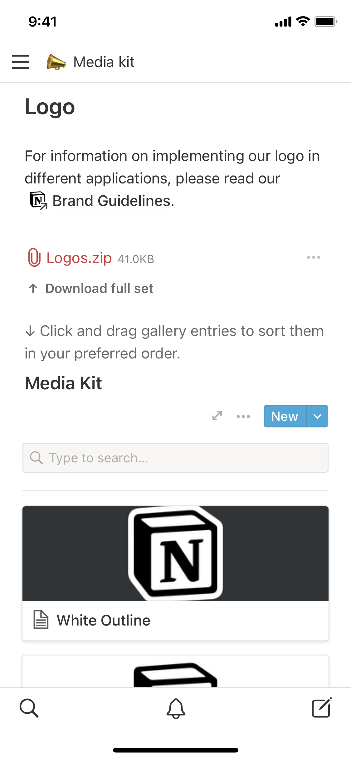351x760 pixels.
Task: Open the search icon in bottom bar
Action: pyautogui.click(x=29, y=708)
